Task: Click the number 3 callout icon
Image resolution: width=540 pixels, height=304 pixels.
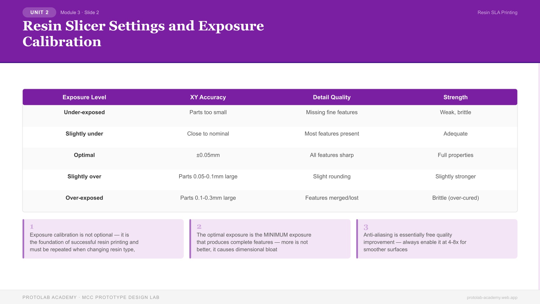Action: click(366, 227)
